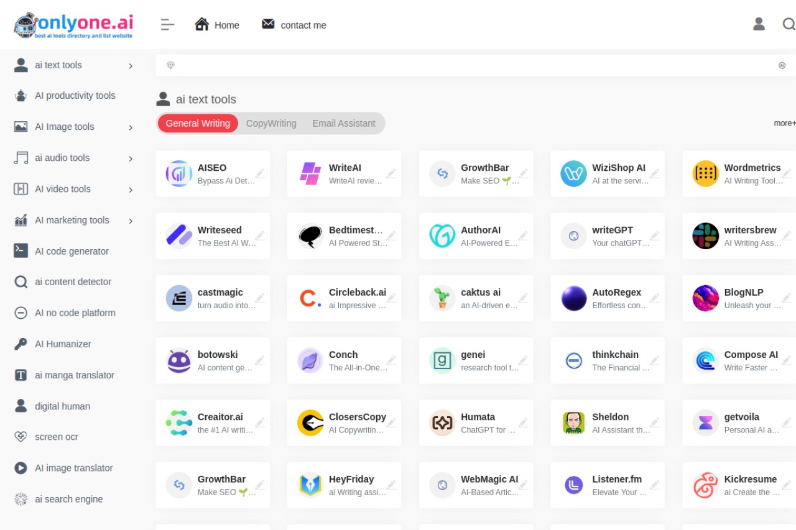796x530 pixels.
Task: Click the contact me envelope icon
Action: [268, 24]
